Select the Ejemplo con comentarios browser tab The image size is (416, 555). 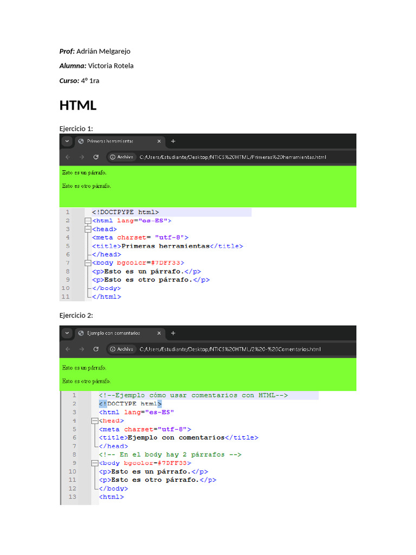[120, 333]
